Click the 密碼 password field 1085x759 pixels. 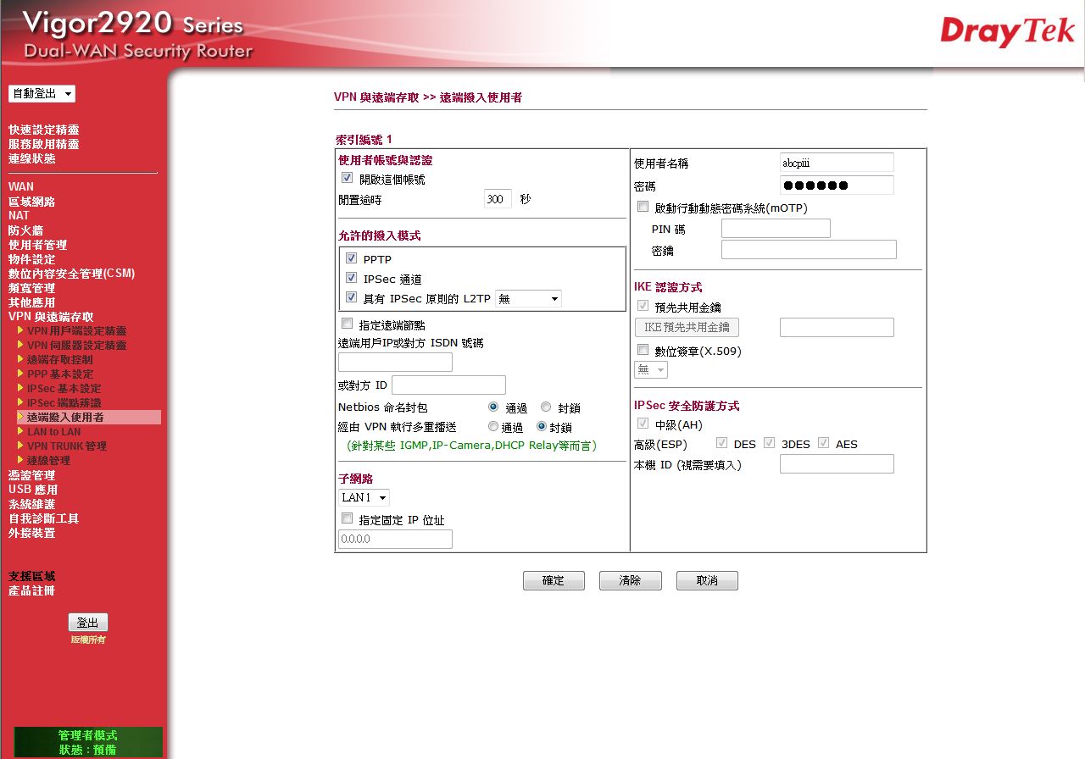(837, 185)
